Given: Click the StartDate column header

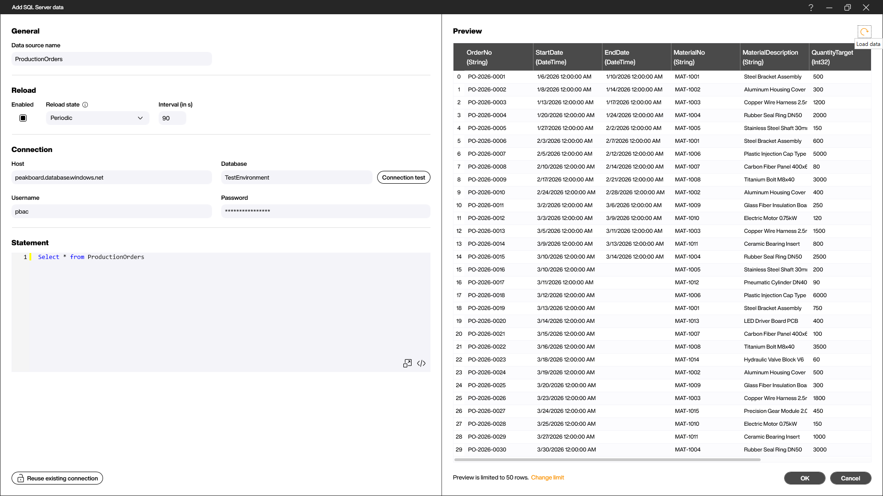Looking at the screenshot, I should click(568, 57).
